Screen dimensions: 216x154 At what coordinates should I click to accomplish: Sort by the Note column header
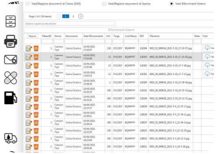(x=197, y=36)
